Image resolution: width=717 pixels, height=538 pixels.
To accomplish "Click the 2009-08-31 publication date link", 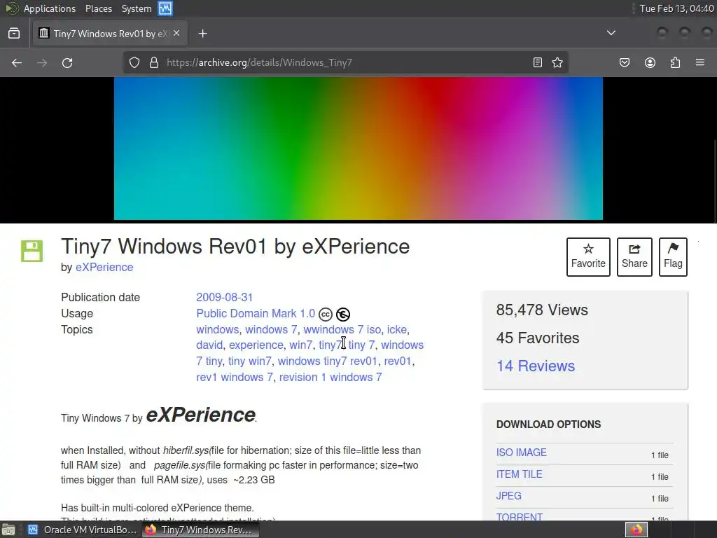I will coord(225,297).
